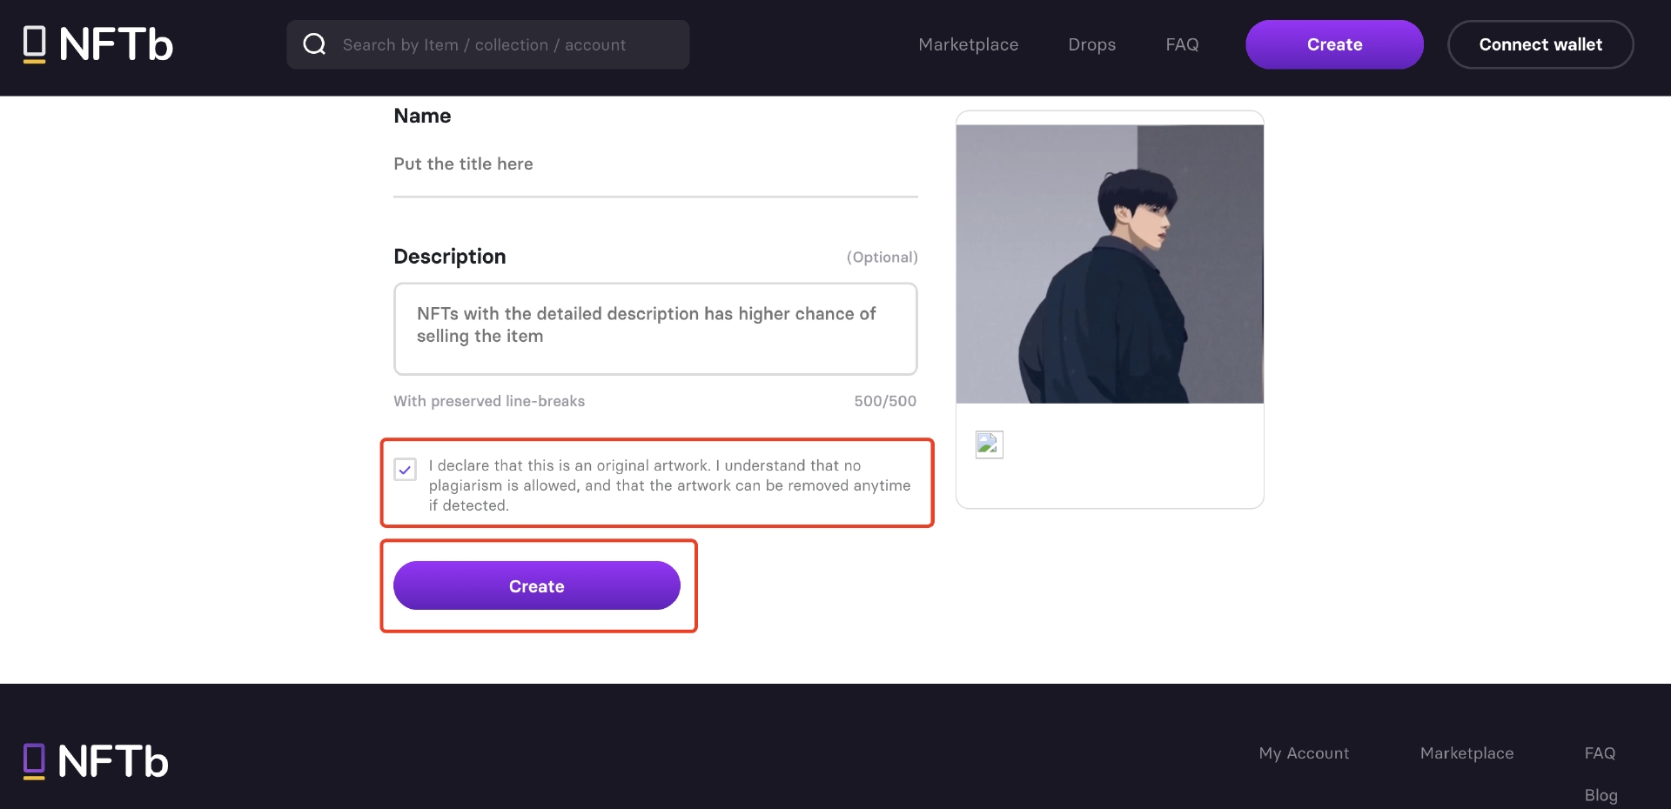Click the artwork preview image
Screen dimensions: 1671x809
point(1110,264)
